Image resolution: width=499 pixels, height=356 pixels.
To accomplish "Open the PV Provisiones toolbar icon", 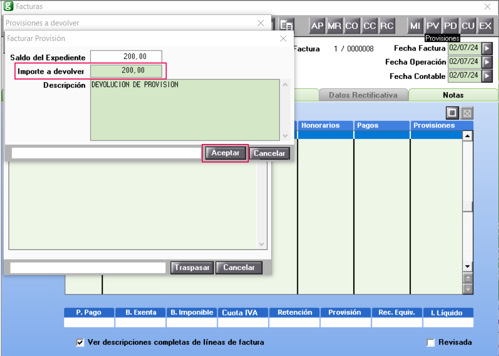I will 432,25.
